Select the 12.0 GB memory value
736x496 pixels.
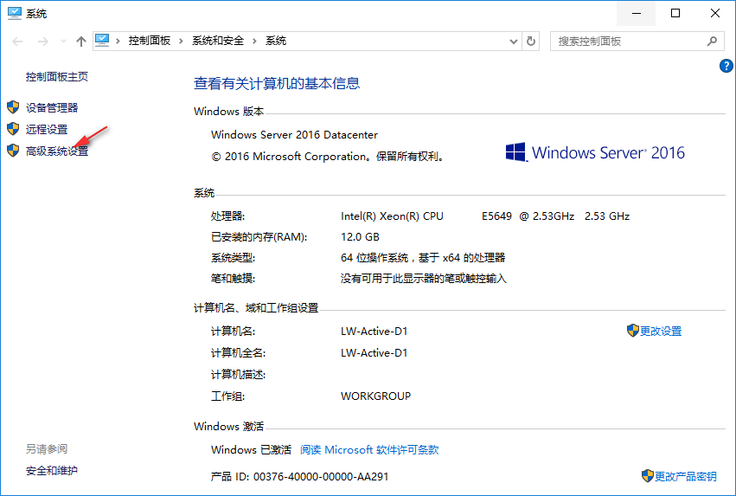[360, 236]
